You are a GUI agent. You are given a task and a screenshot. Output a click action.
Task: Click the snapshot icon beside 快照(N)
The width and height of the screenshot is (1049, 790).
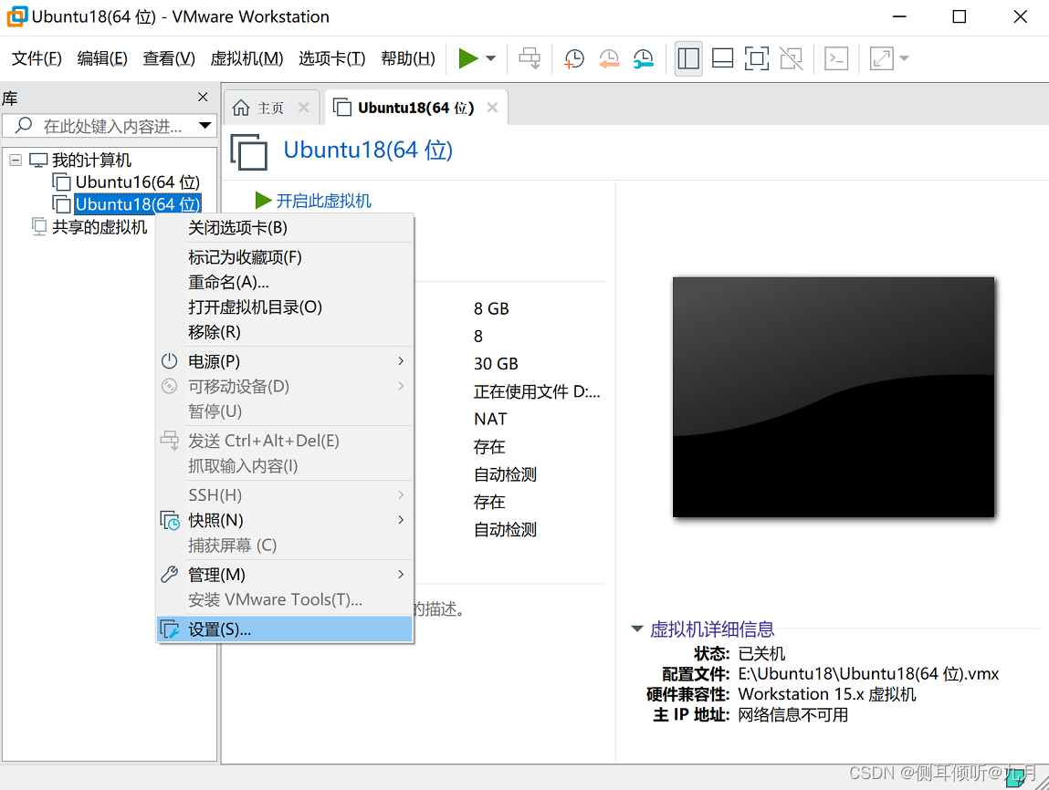(170, 520)
